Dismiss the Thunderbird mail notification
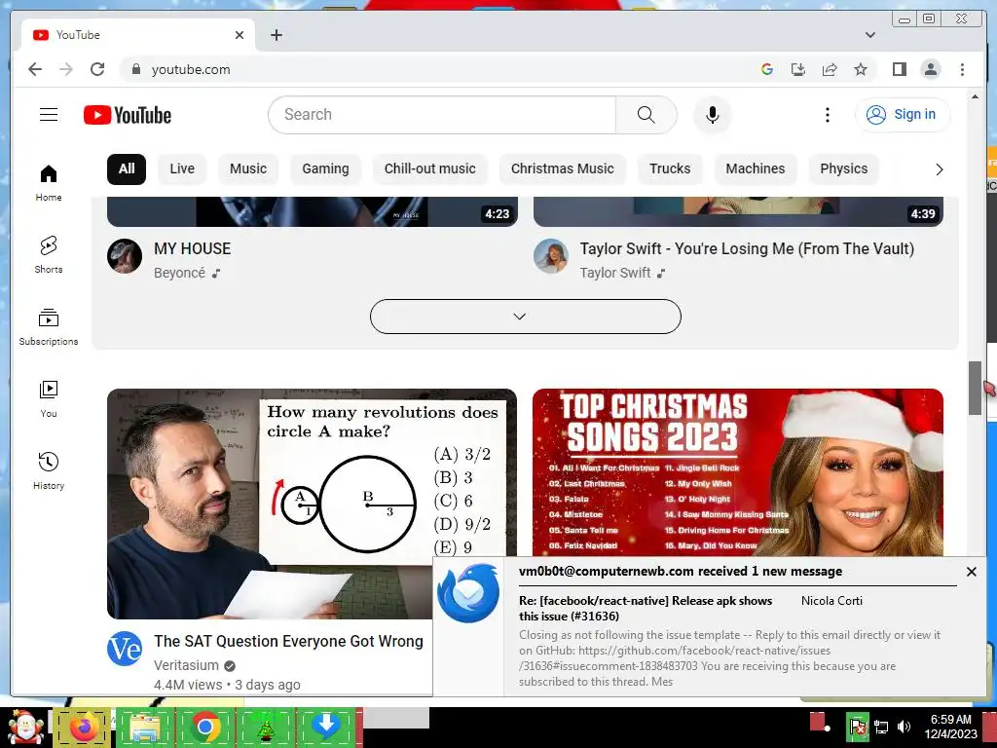Image resolution: width=997 pixels, height=748 pixels. point(971,572)
